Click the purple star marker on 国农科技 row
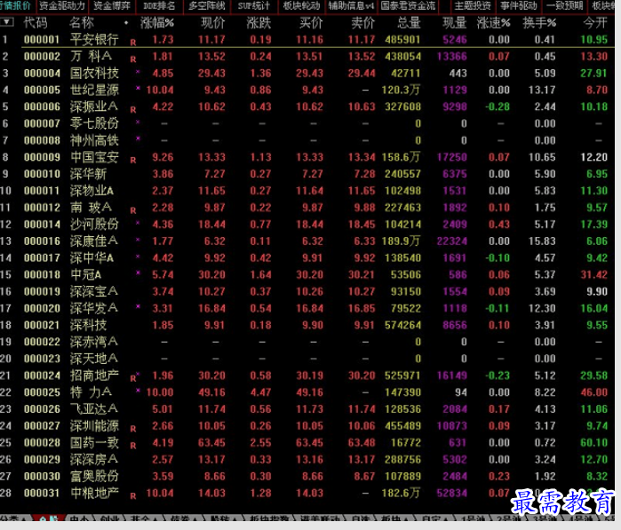This screenshot has height=530, width=621. (138, 72)
